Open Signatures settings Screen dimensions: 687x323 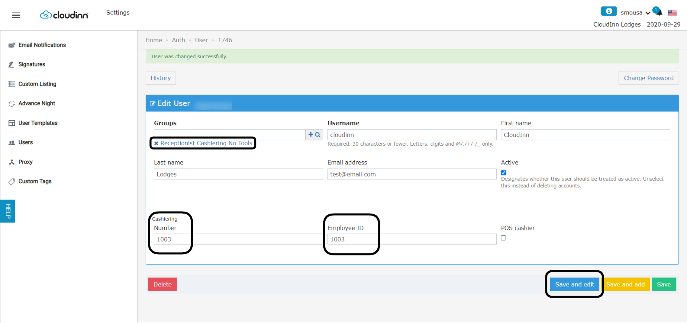[32, 64]
